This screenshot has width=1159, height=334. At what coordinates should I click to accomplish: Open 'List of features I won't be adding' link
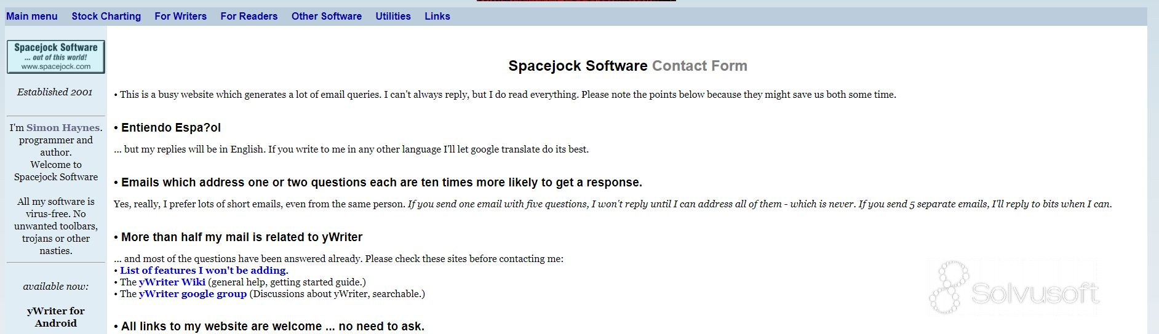(204, 271)
